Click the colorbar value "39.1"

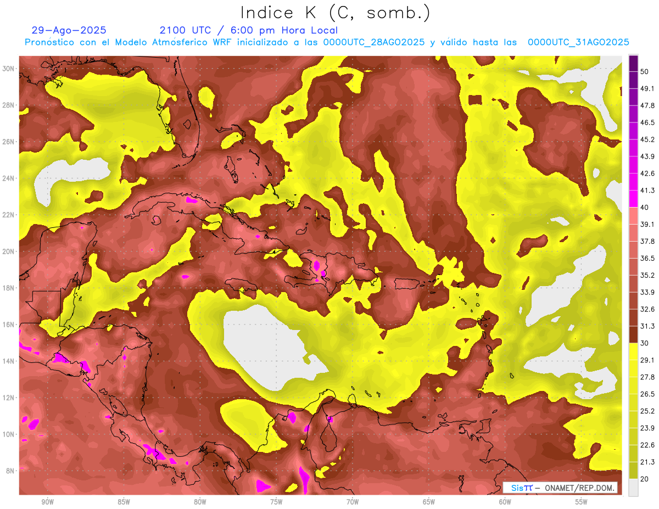coord(647,224)
